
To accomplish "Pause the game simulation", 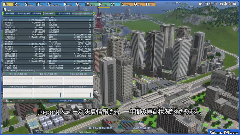I will coord(114,122).
